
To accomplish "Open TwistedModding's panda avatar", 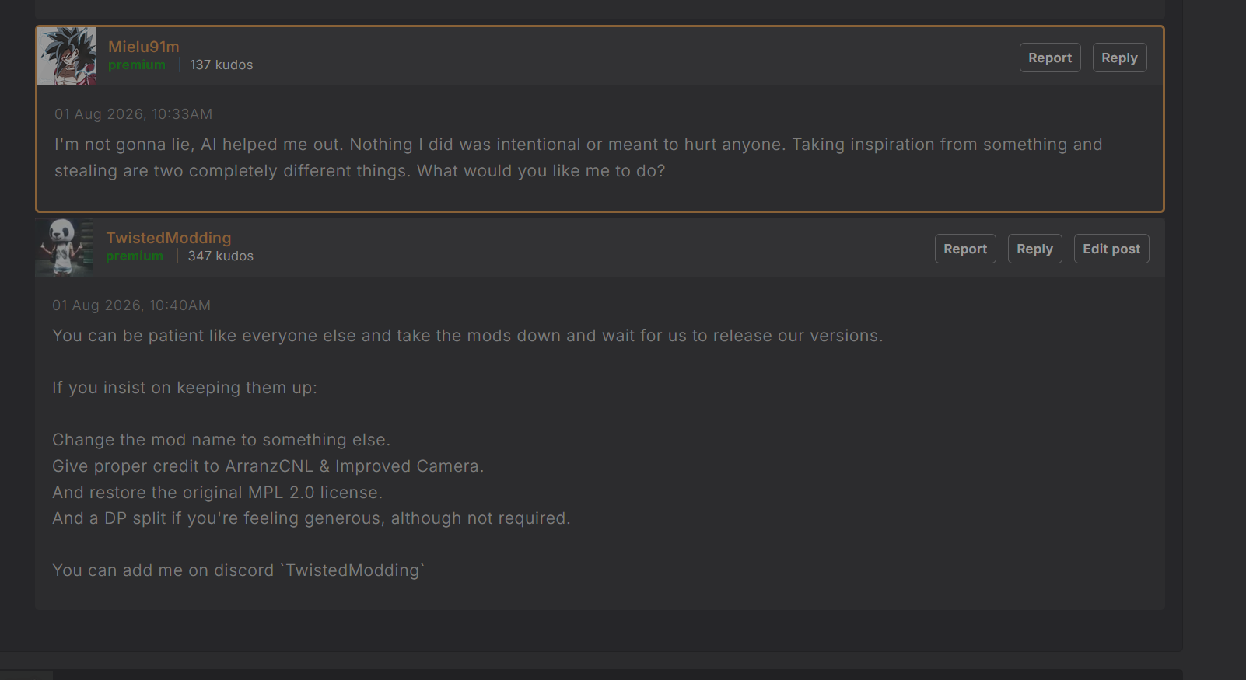I will coord(65,247).
